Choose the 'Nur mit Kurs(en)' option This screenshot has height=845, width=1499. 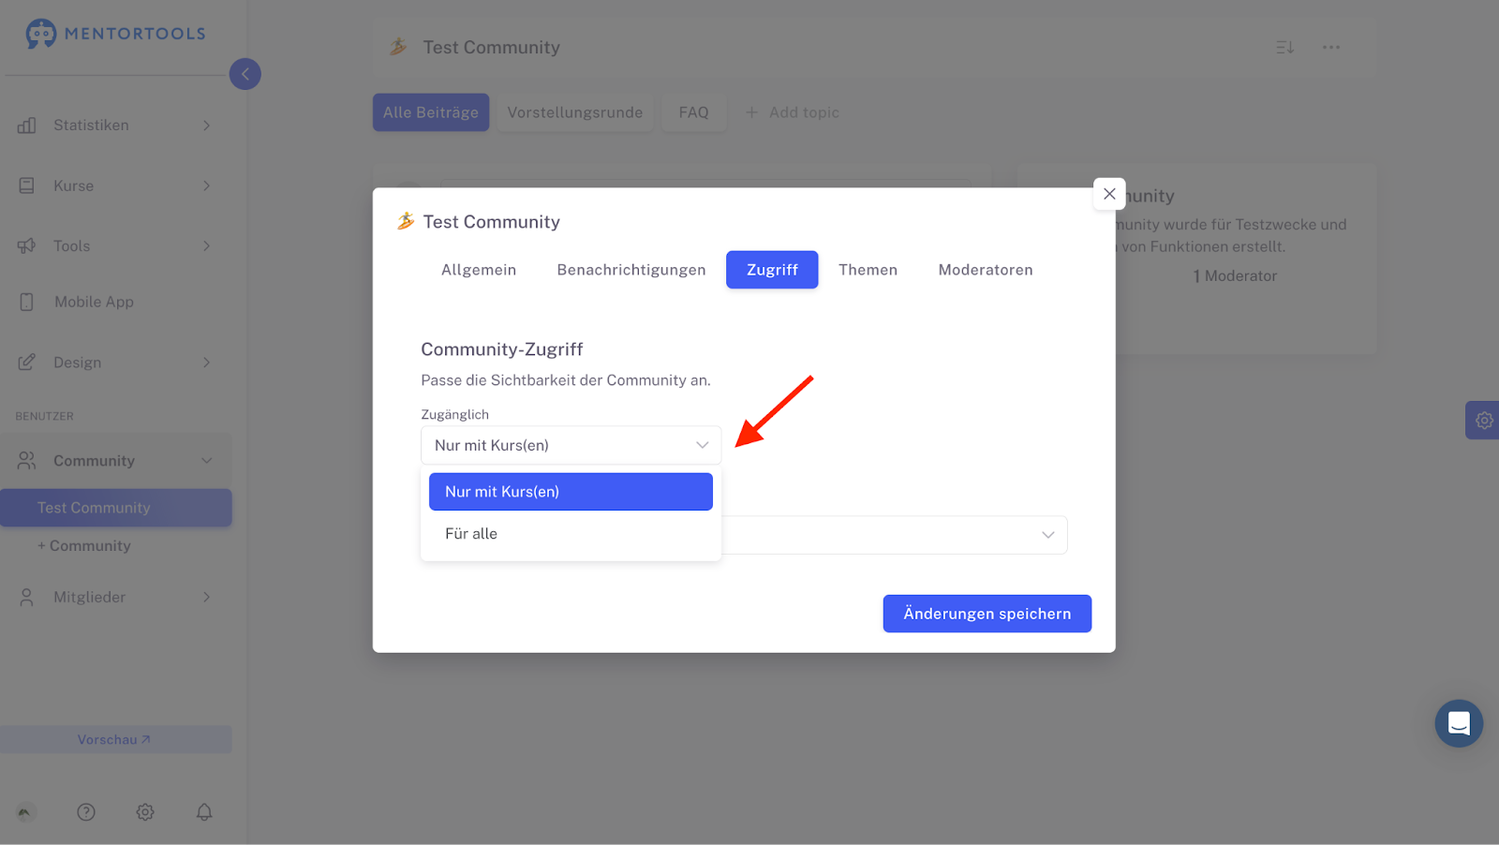point(571,492)
